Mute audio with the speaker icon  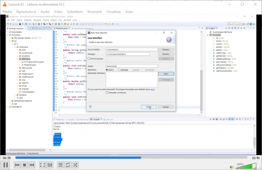232,167
